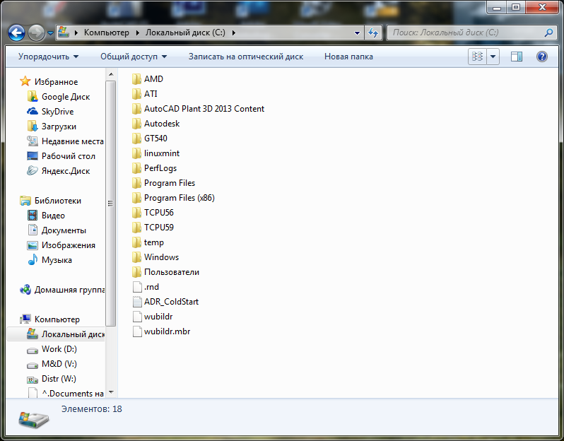Open the Упорядочить menu
This screenshot has height=441, width=564.
[x=48, y=57]
